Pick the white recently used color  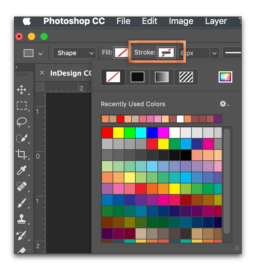click(180, 119)
